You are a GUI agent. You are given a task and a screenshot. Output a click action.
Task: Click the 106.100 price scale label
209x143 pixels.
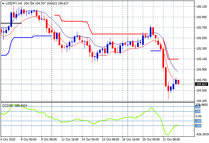point(201,7)
